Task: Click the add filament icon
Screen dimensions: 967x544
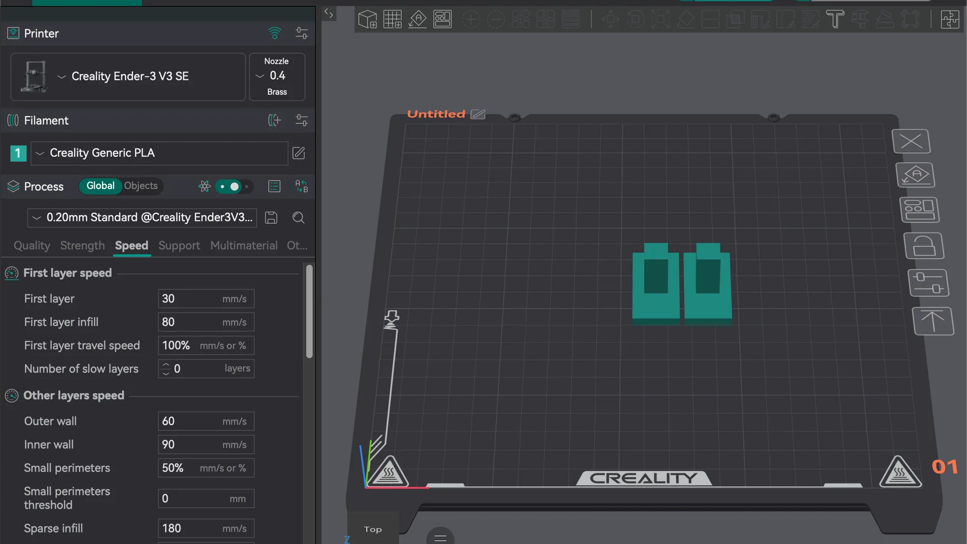Action: (275, 120)
